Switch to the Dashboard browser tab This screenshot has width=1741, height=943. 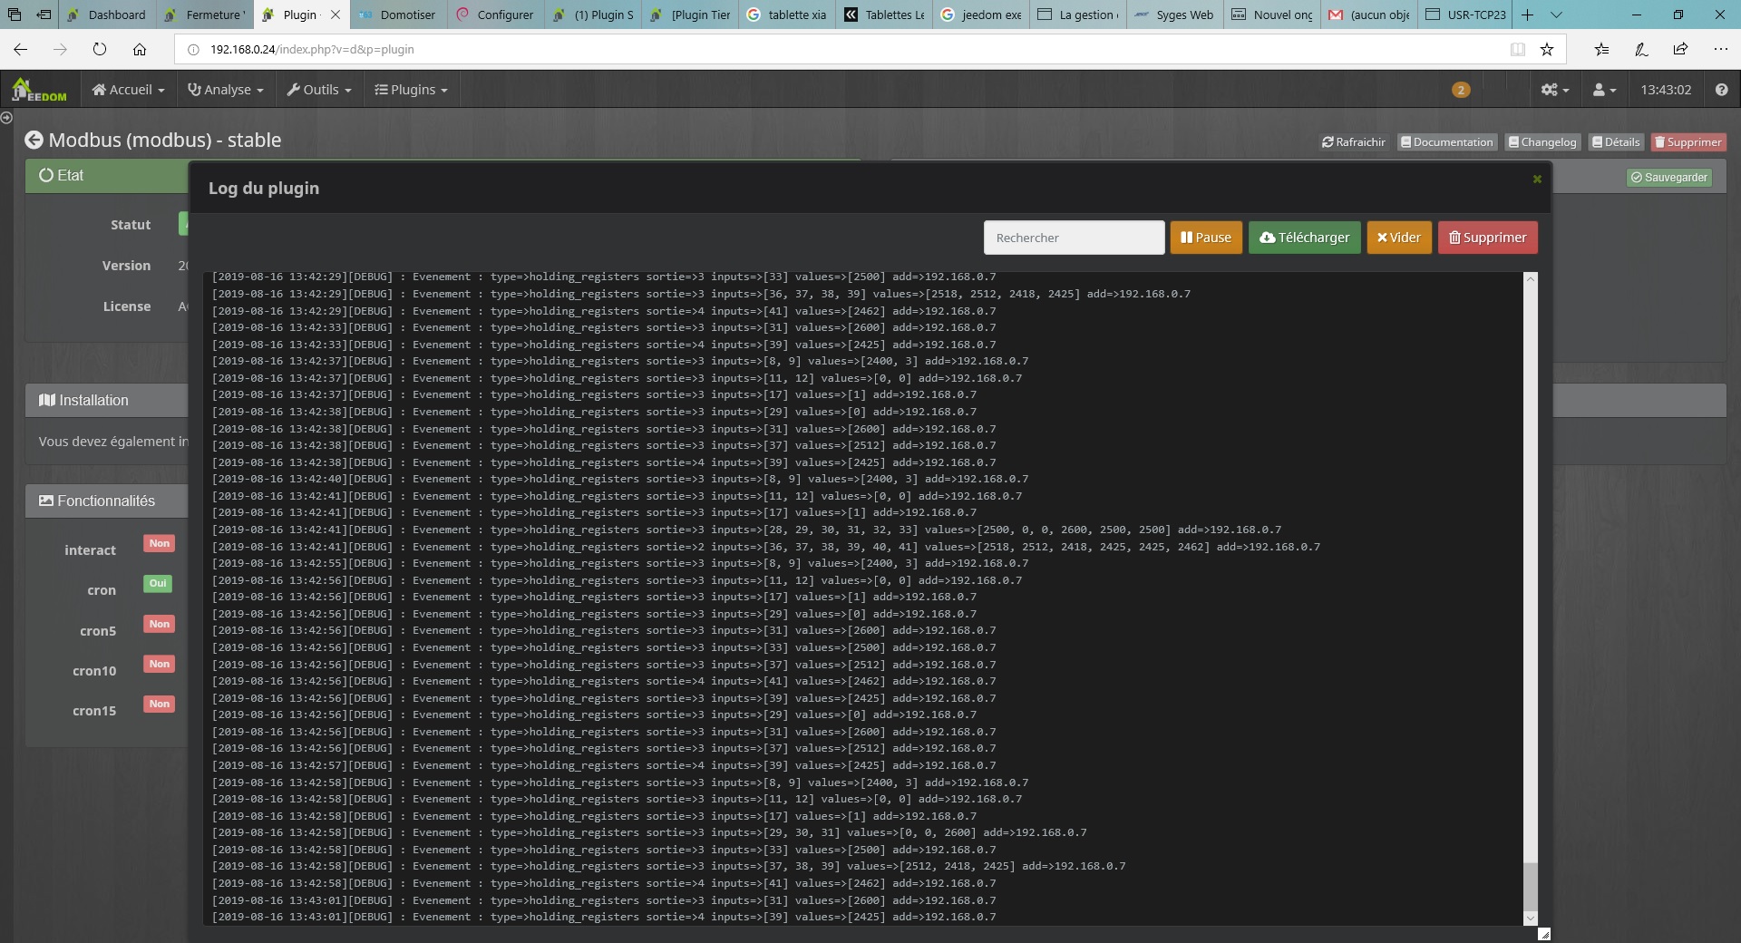(x=106, y=15)
